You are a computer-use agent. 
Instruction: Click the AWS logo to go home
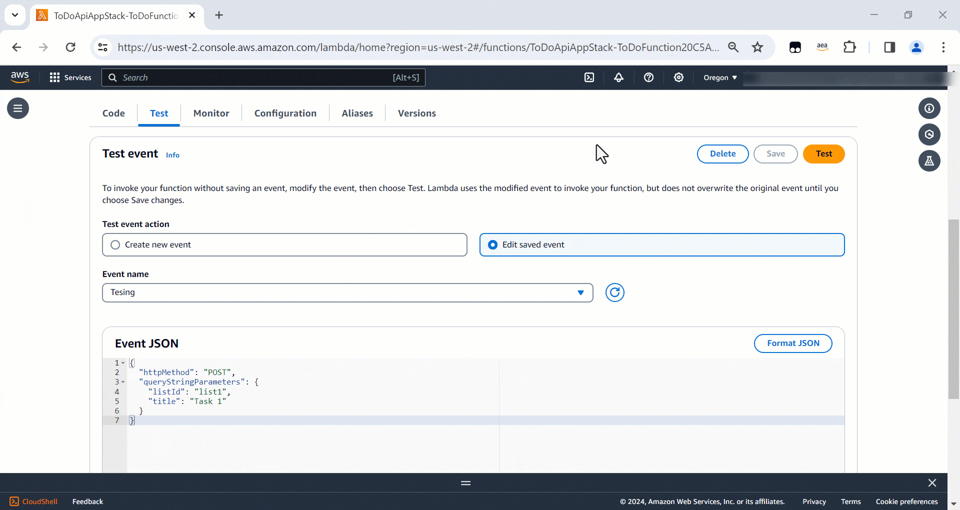tap(20, 77)
